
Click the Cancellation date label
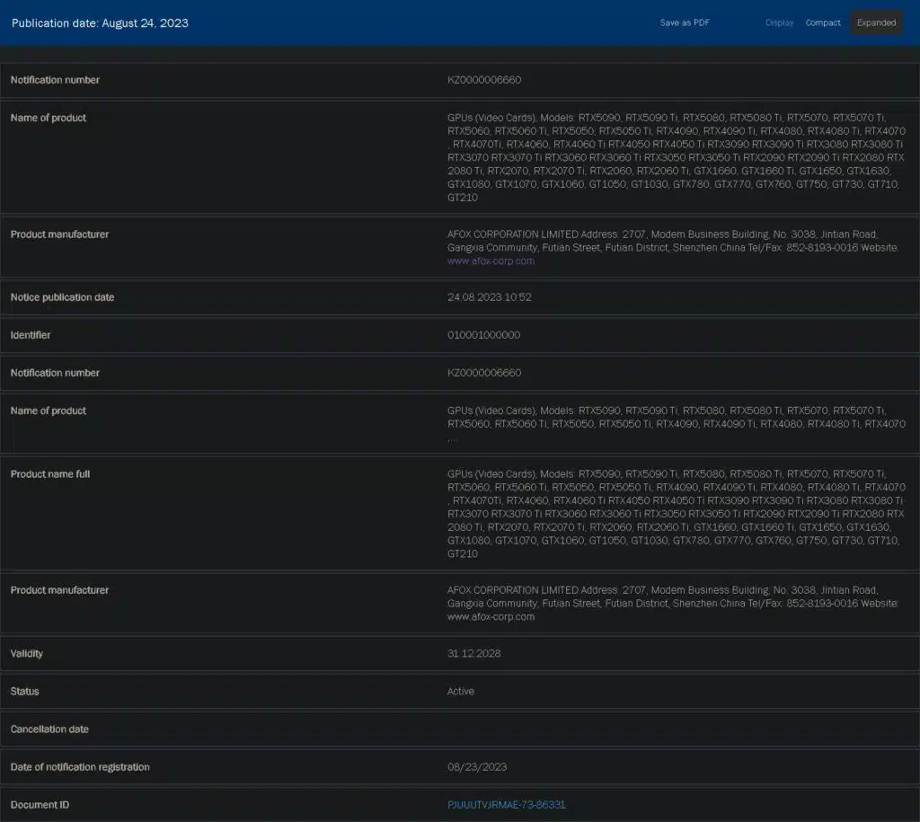click(49, 729)
